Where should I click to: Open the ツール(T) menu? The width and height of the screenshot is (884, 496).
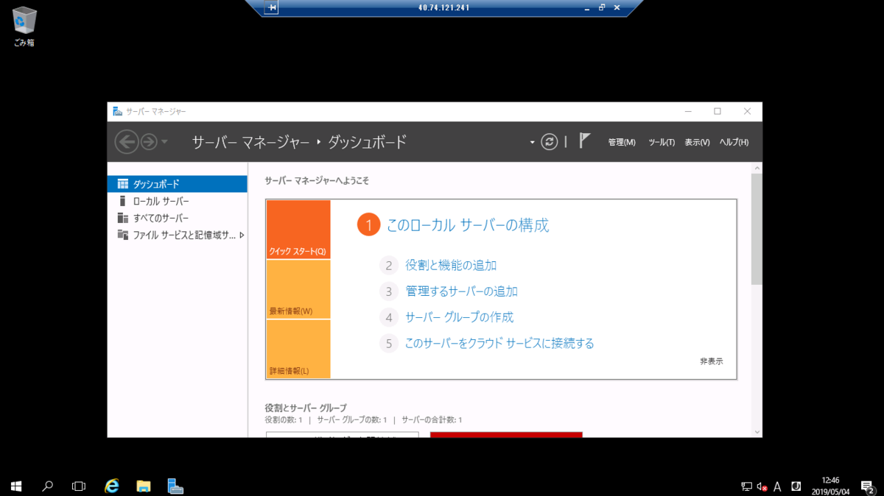click(661, 141)
